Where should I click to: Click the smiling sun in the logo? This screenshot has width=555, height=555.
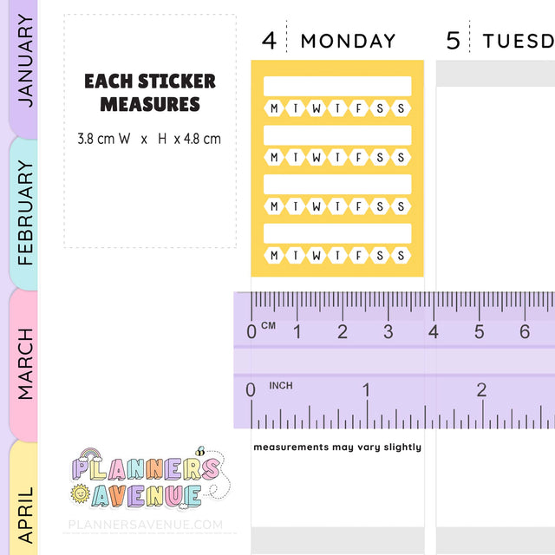pyautogui.click(x=80, y=494)
